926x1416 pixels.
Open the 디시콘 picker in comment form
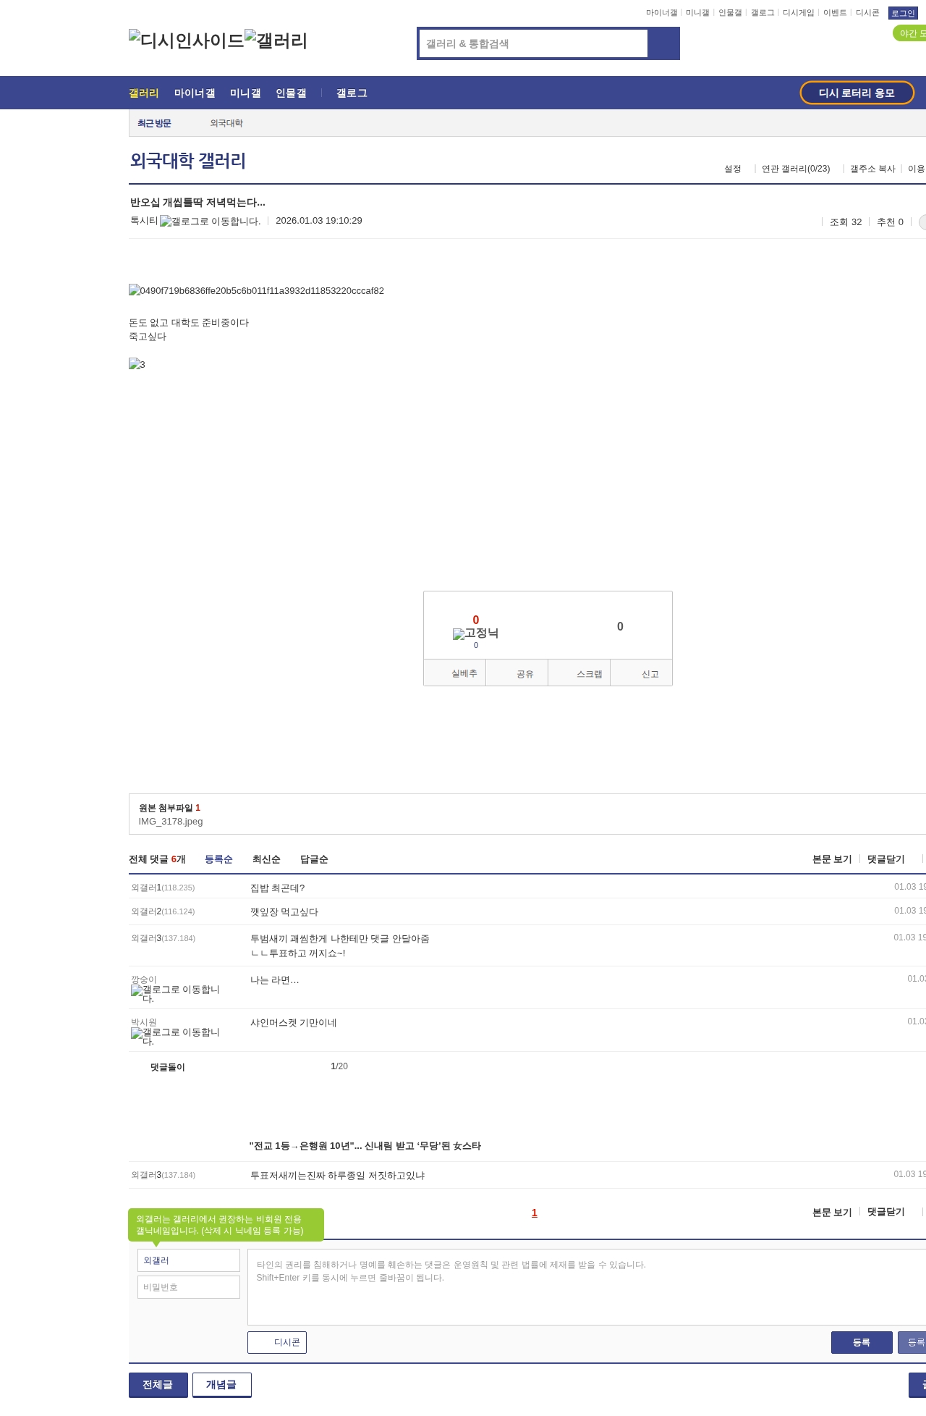(277, 1342)
